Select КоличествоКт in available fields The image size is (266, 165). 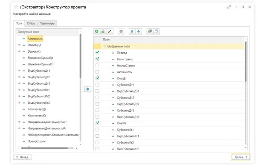tap(37, 116)
